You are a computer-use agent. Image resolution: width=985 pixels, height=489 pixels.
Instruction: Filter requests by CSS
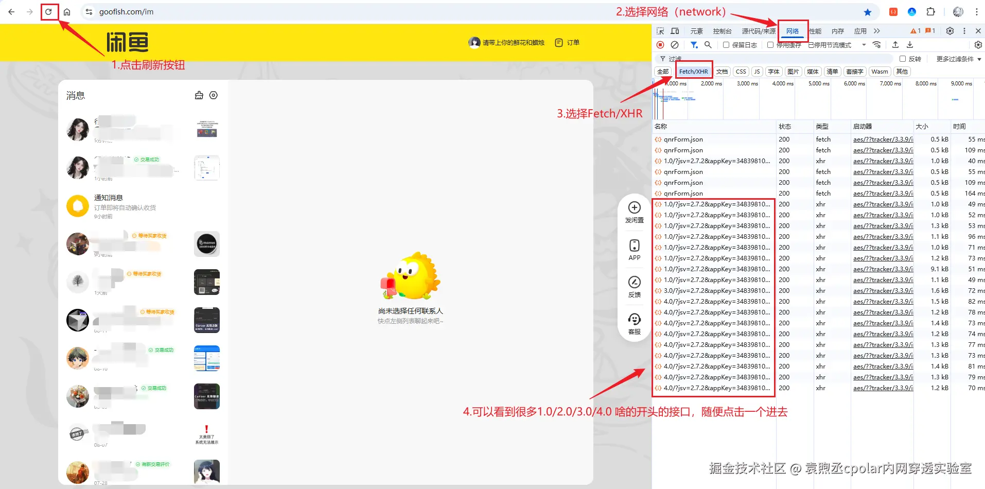(741, 72)
